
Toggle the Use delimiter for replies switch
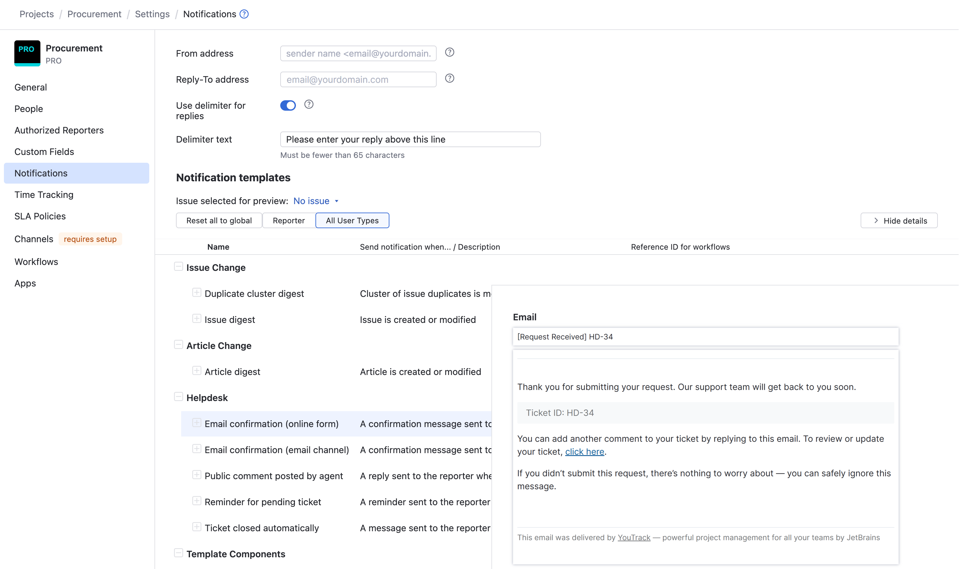(288, 105)
